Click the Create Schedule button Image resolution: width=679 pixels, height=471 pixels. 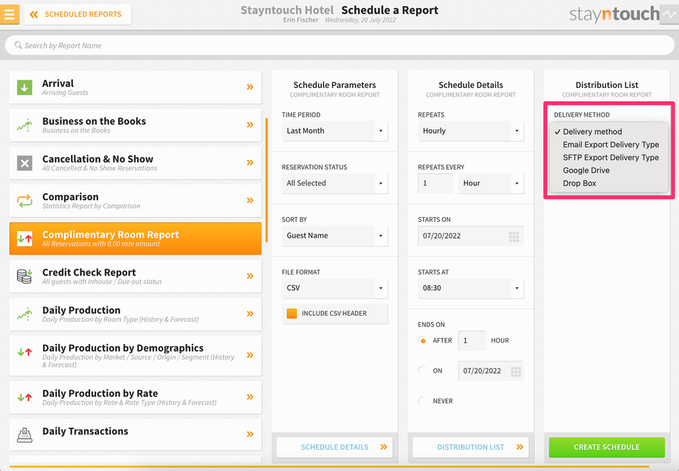607,447
